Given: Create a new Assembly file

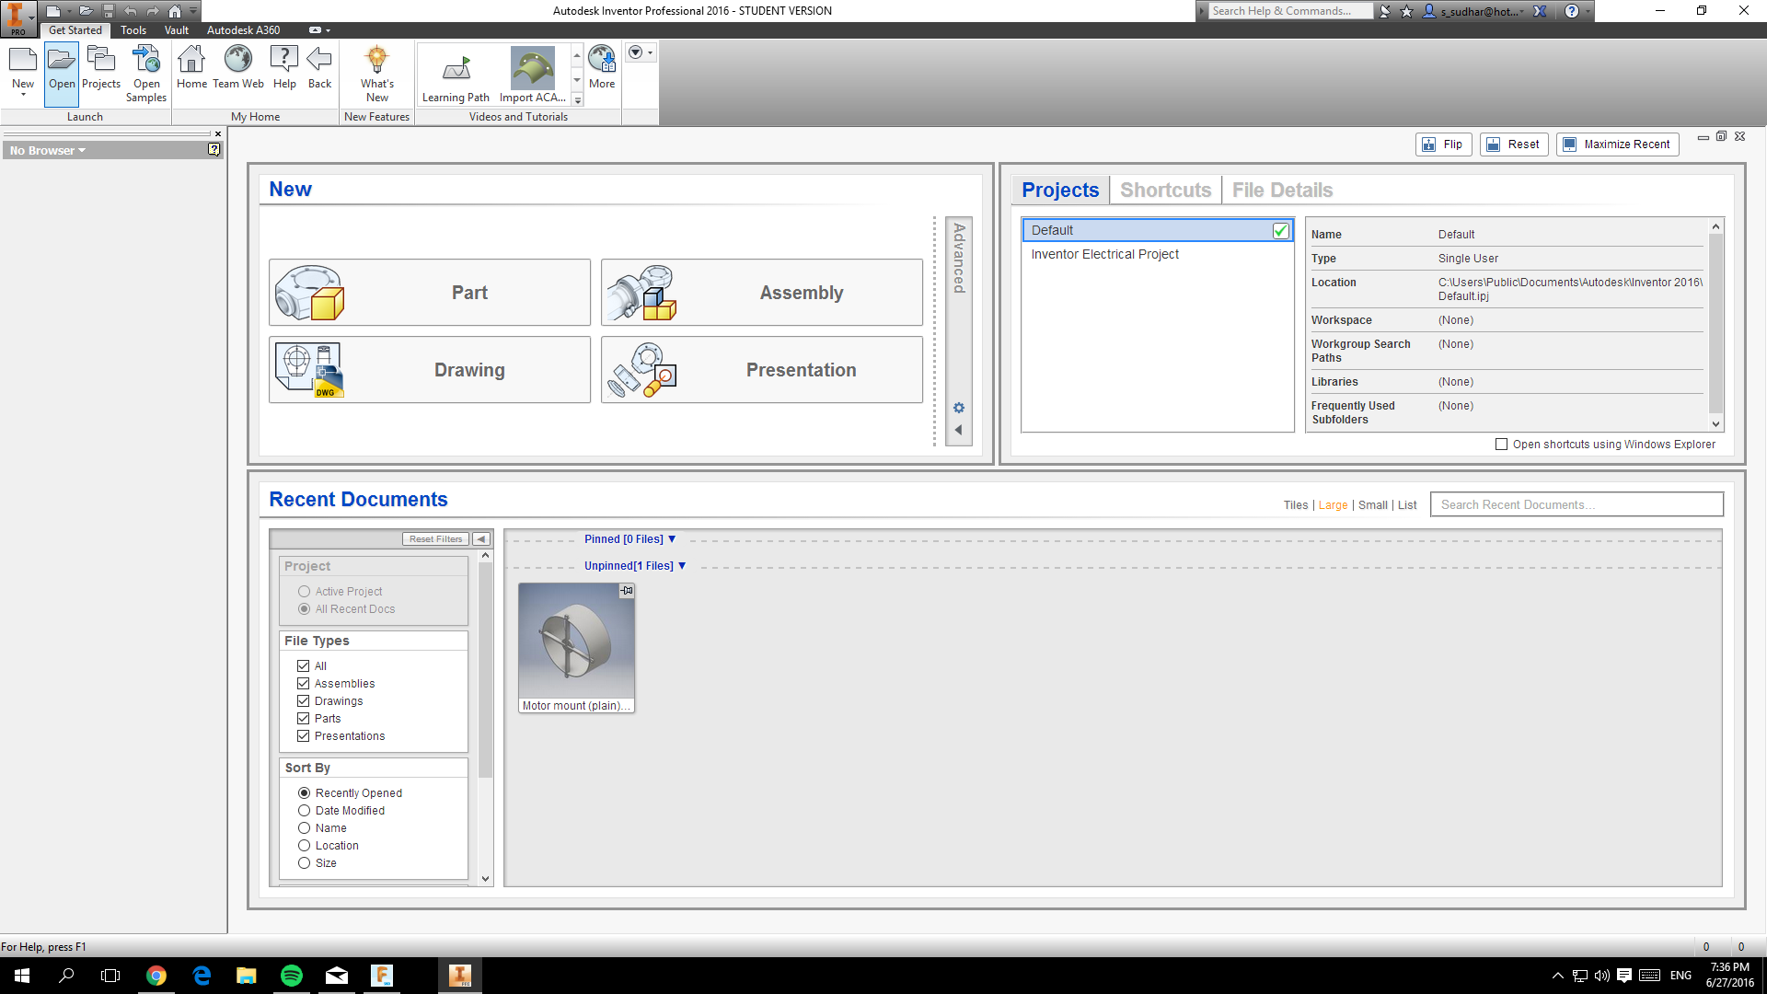Looking at the screenshot, I should coord(762,293).
